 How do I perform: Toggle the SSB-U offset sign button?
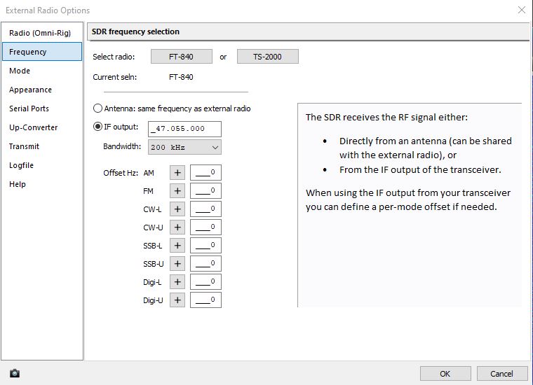coord(177,263)
